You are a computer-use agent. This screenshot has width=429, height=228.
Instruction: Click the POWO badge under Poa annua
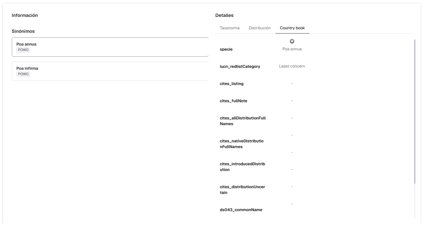(23, 50)
